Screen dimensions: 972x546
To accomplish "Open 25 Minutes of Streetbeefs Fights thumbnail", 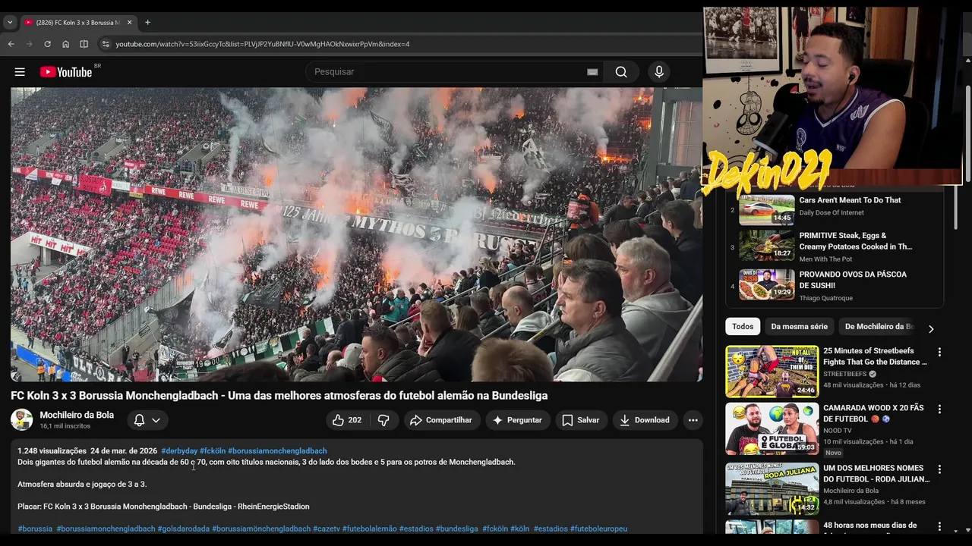I will click(772, 372).
